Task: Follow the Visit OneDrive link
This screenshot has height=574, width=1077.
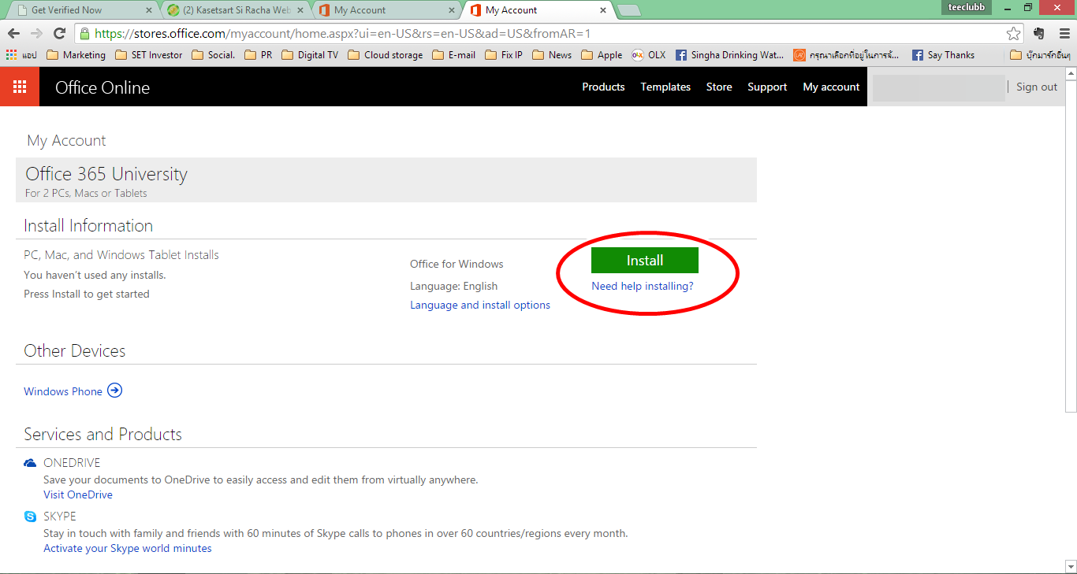Action: pyautogui.click(x=78, y=494)
